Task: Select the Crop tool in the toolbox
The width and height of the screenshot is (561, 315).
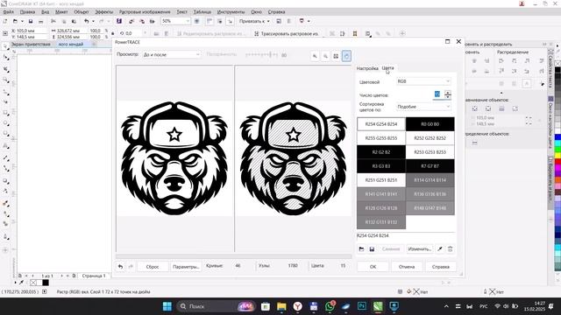Action: pos(5,69)
